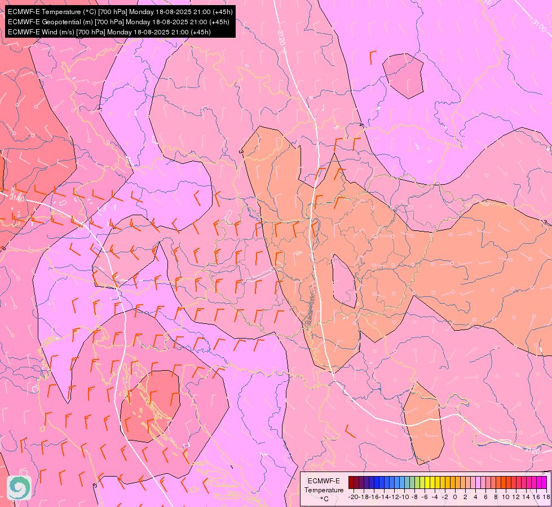Click the '°C' unit label in the legend
552x507 pixels.
click(x=325, y=499)
